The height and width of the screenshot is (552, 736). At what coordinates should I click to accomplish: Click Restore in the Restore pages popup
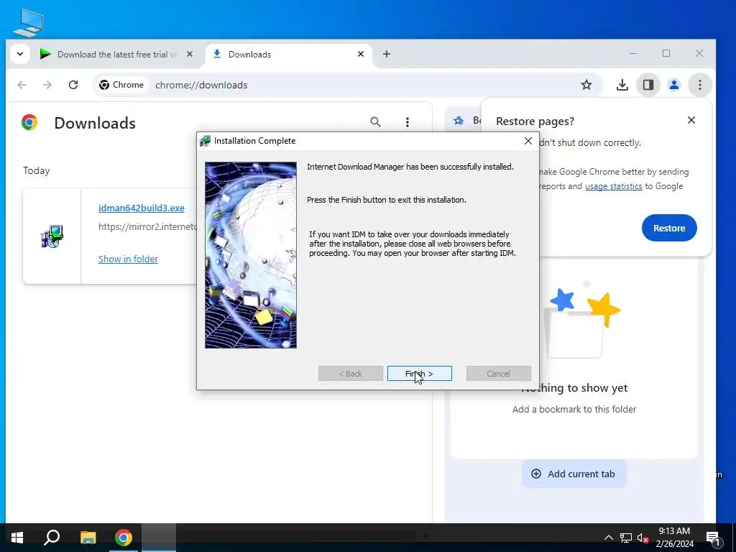[669, 228]
